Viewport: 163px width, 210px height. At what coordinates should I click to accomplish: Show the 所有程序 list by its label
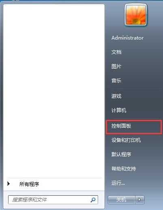click(x=29, y=184)
